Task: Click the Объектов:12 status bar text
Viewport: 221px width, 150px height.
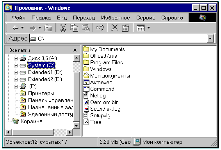Action: [x=36, y=142]
